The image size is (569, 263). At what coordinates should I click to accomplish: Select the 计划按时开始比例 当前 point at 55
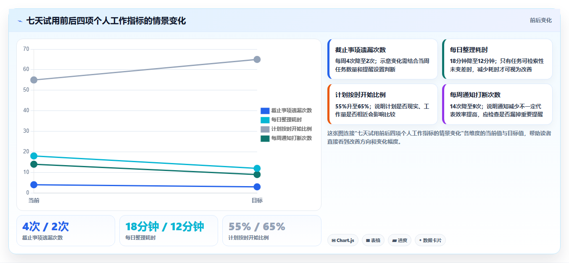[x=34, y=80]
